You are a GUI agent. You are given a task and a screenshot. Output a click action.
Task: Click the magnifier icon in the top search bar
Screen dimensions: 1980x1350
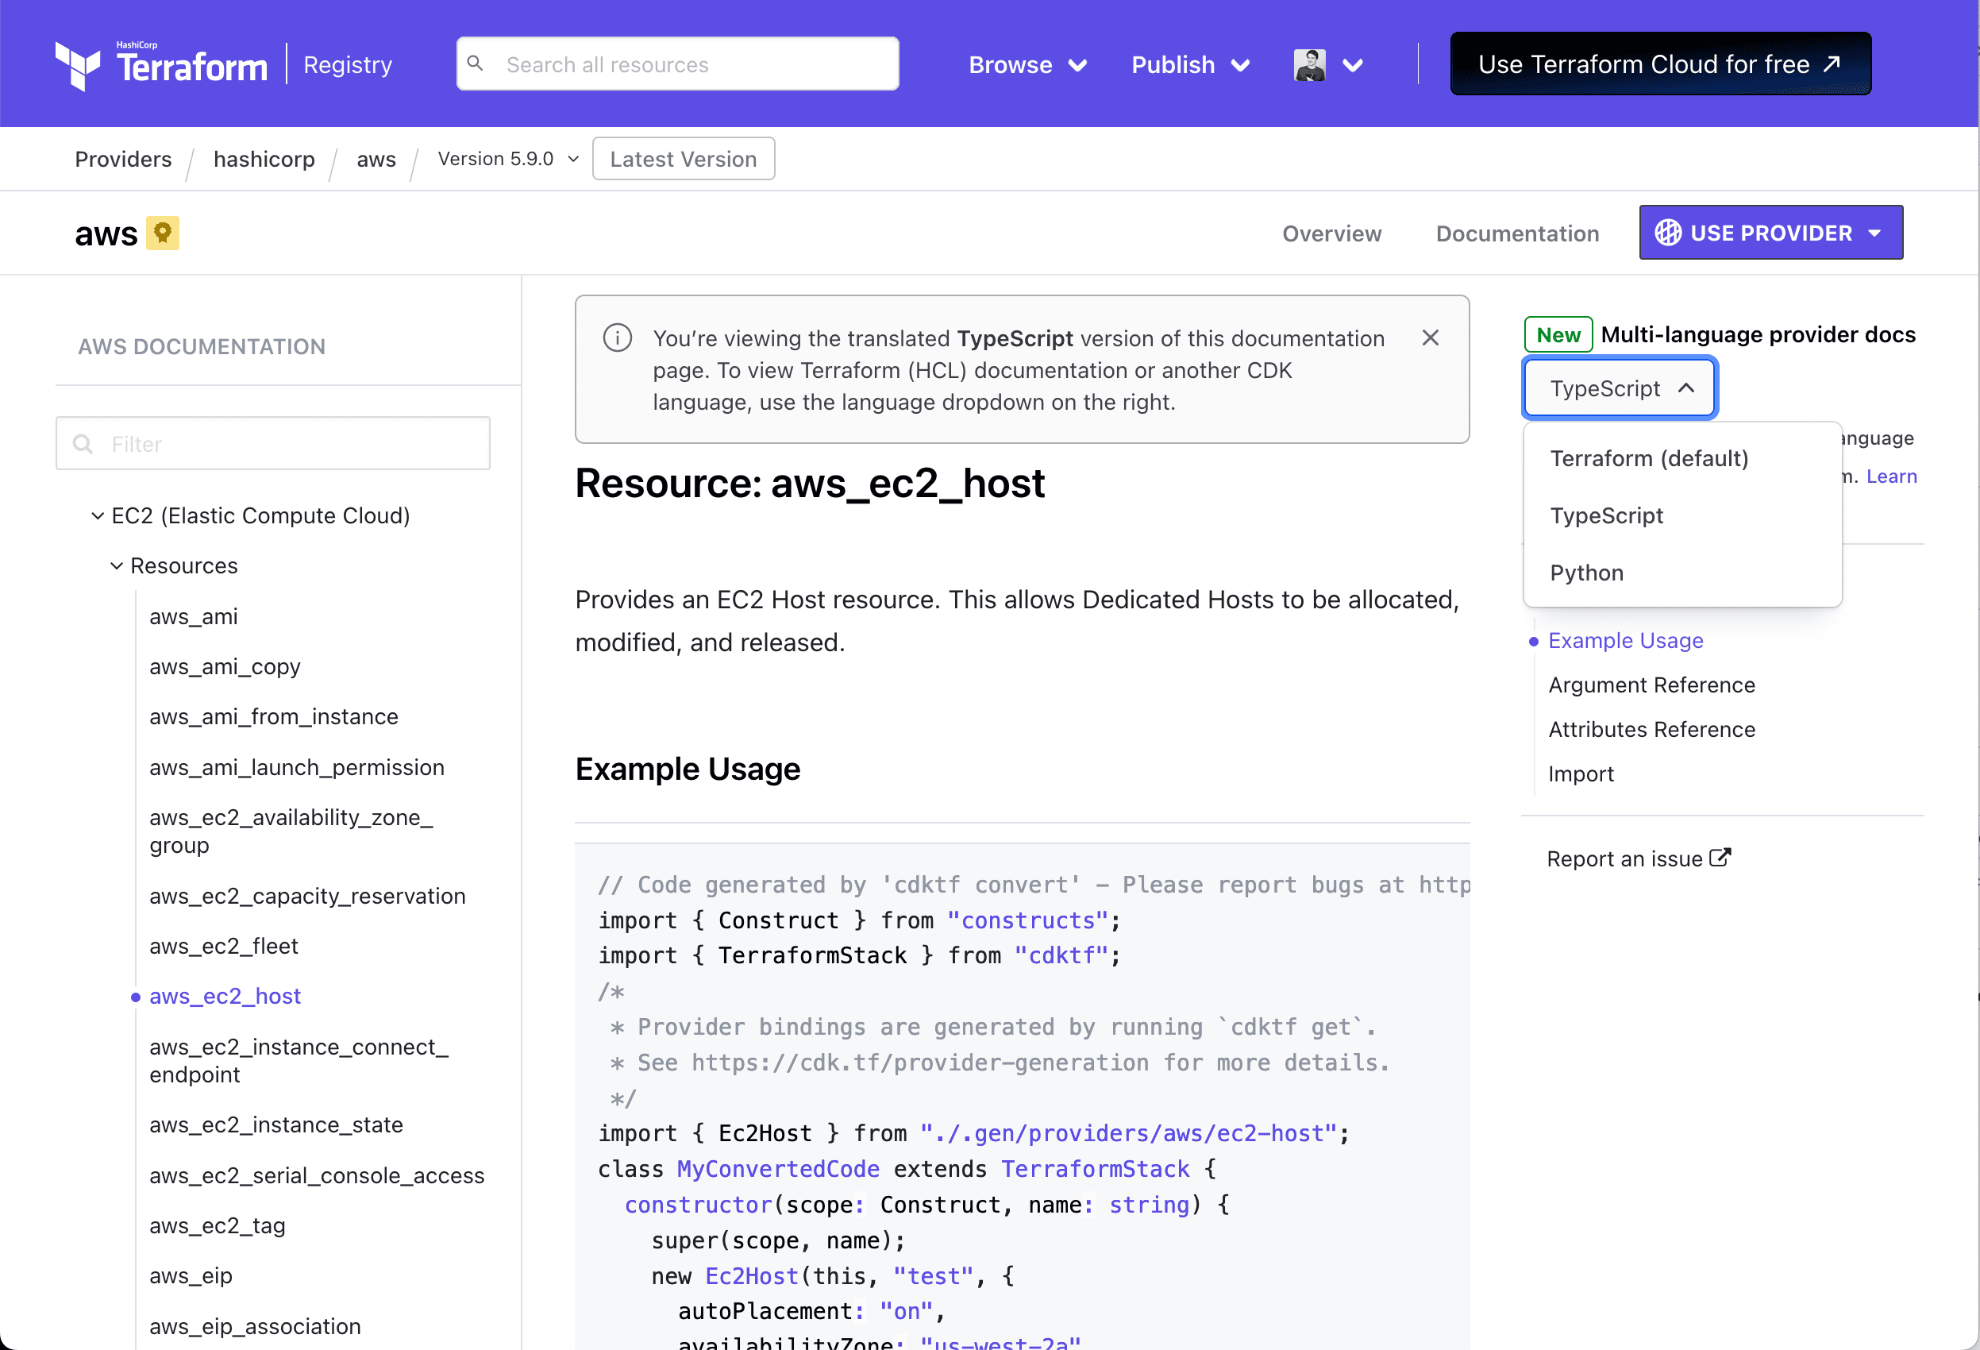[x=476, y=63]
